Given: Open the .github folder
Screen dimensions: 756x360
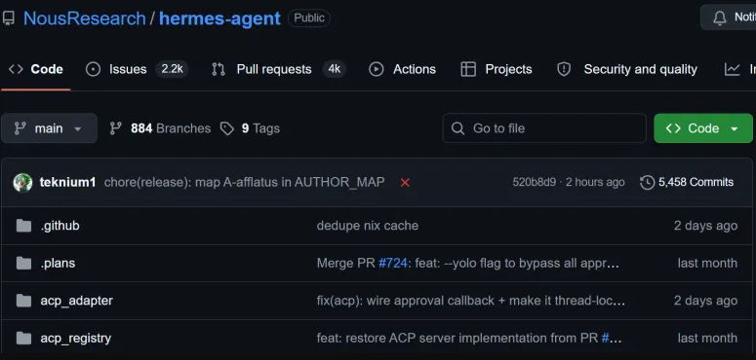Looking at the screenshot, I should pos(60,226).
